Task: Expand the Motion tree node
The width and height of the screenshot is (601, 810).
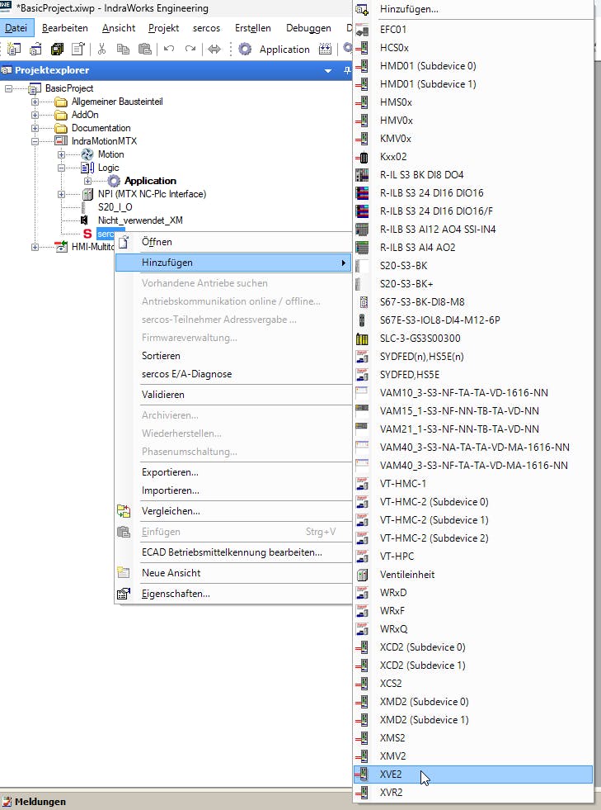Action: pos(62,154)
